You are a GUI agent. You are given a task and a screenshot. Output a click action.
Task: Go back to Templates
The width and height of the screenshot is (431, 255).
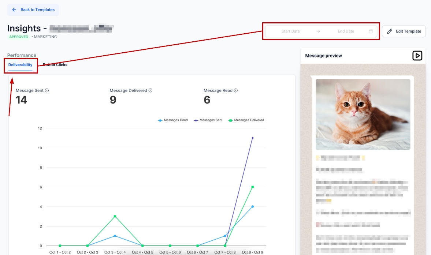click(x=33, y=10)
